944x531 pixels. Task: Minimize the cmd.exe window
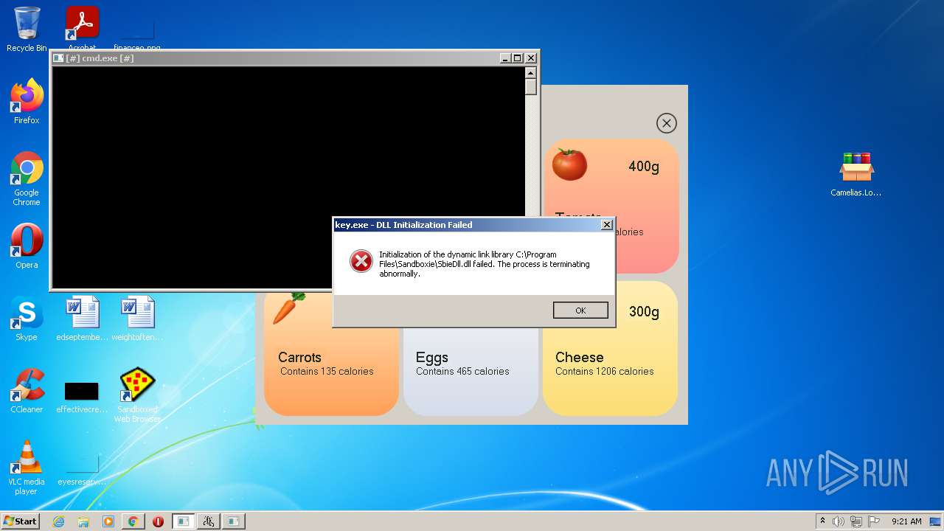click(x=505, y=58)
